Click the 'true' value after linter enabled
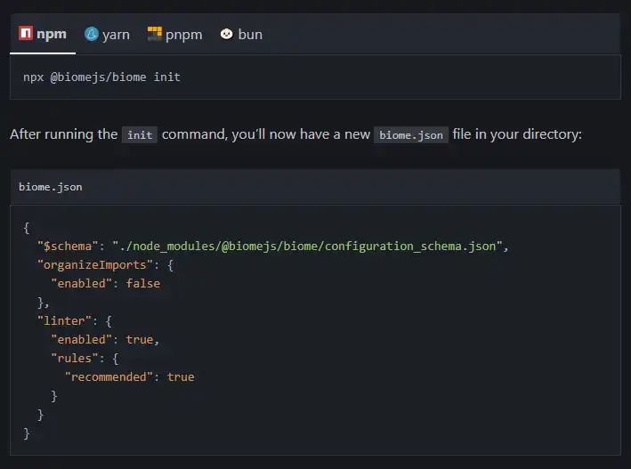 pos(140,339)
